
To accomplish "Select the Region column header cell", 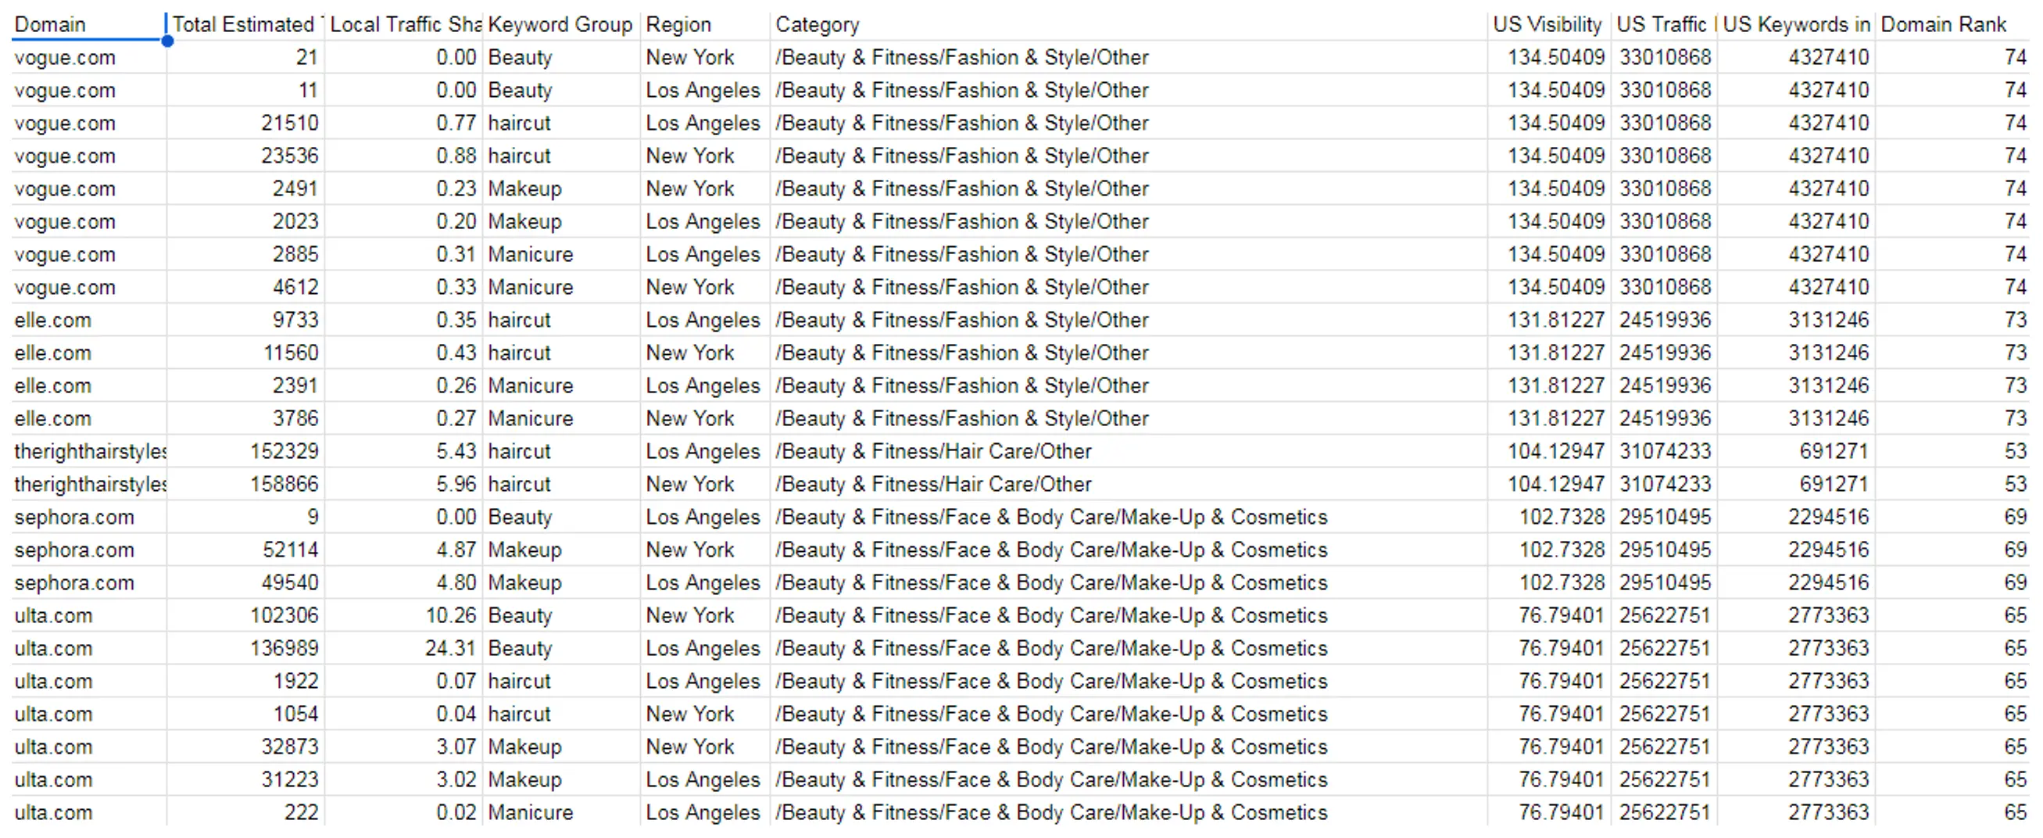I will 704,24.
